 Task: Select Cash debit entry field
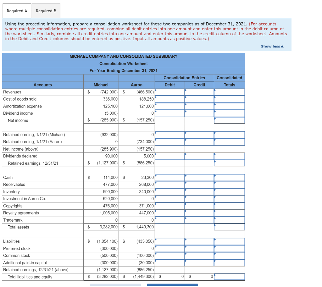169,178
